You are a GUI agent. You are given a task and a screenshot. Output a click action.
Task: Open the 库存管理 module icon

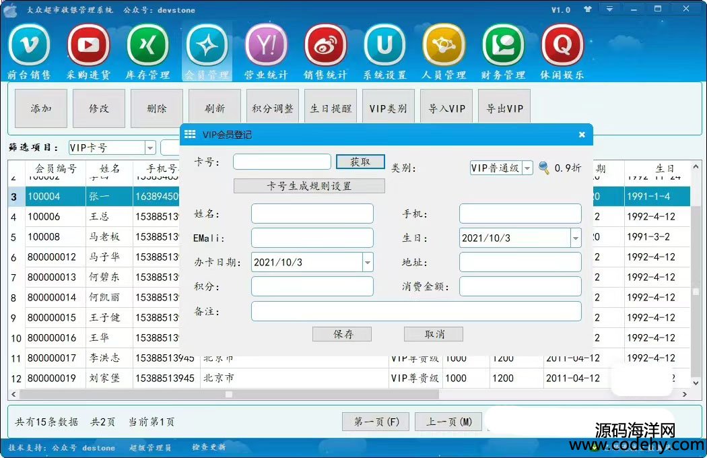(147, 52)
